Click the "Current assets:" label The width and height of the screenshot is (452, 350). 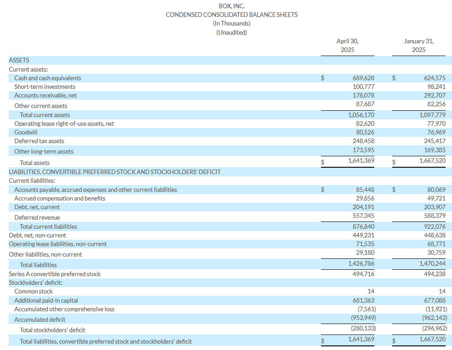click(28, 69)
